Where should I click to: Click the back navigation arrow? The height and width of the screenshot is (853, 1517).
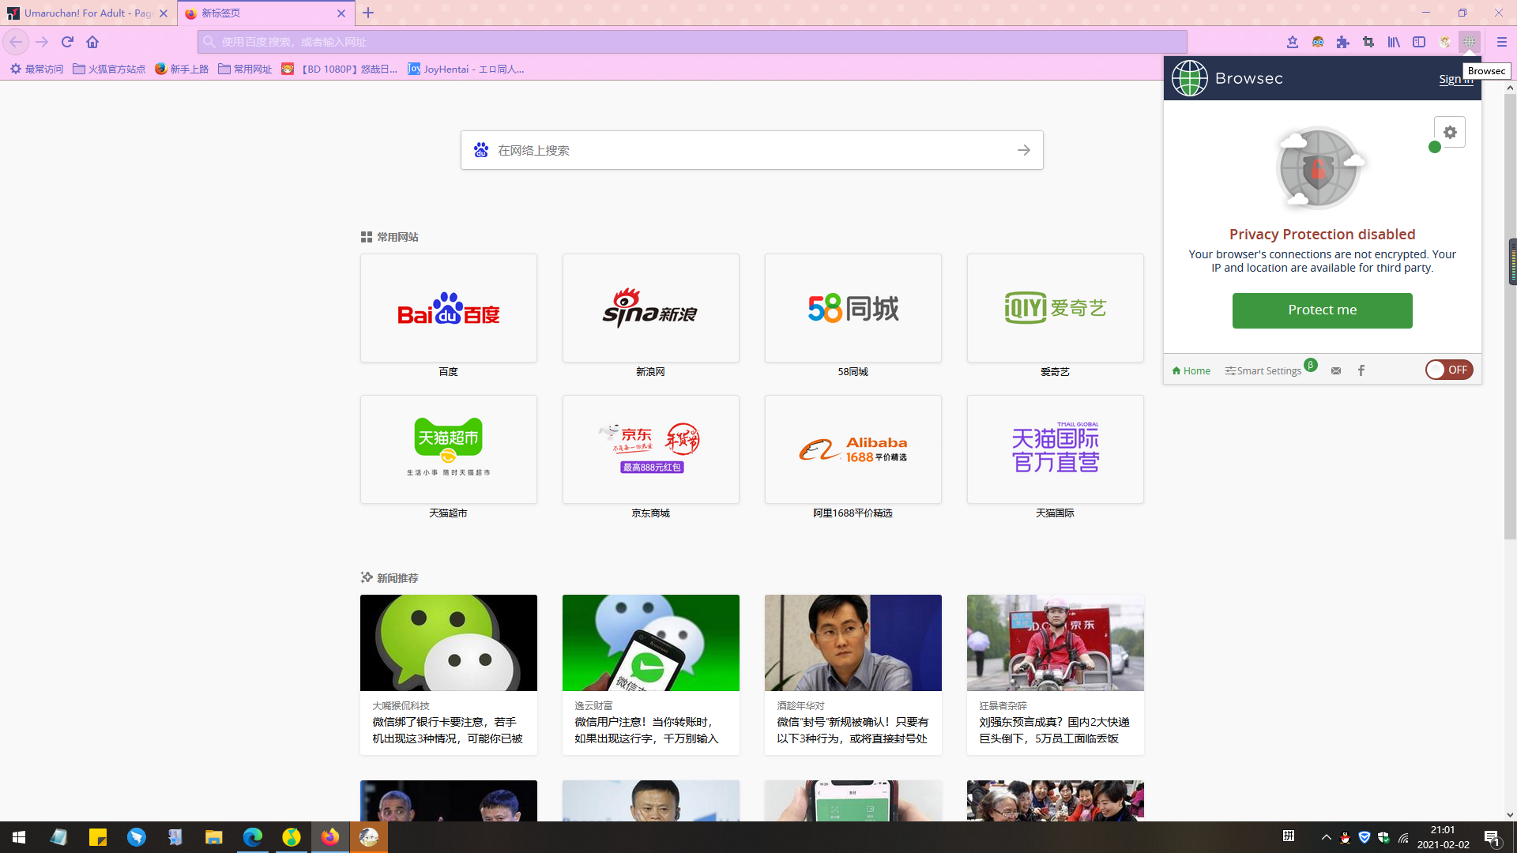(x=16, y=42)
